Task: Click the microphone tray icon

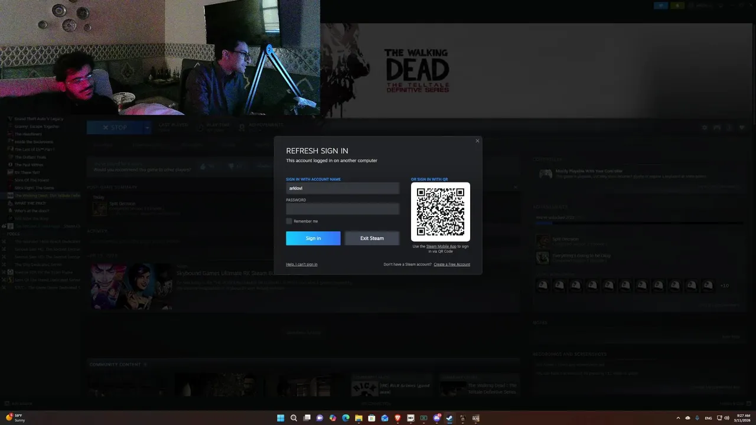Action: [x=698, y=418]
